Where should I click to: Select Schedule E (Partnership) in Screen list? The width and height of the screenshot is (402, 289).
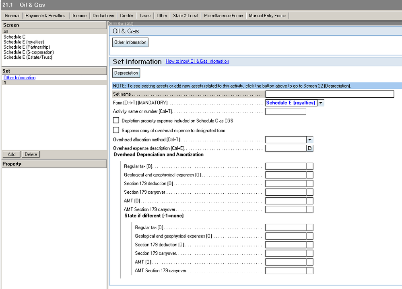(x=26, y=47)
